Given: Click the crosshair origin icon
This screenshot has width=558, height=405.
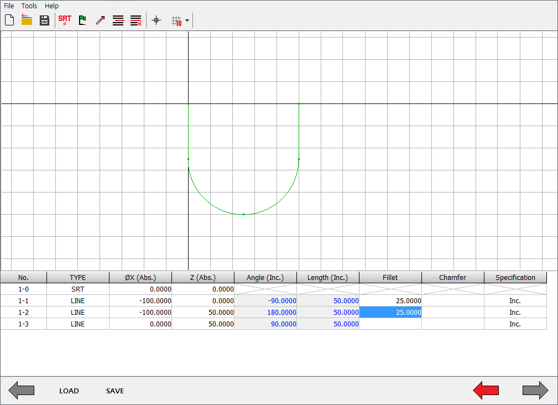Looking at the screenshot, I should coord(156,20).
